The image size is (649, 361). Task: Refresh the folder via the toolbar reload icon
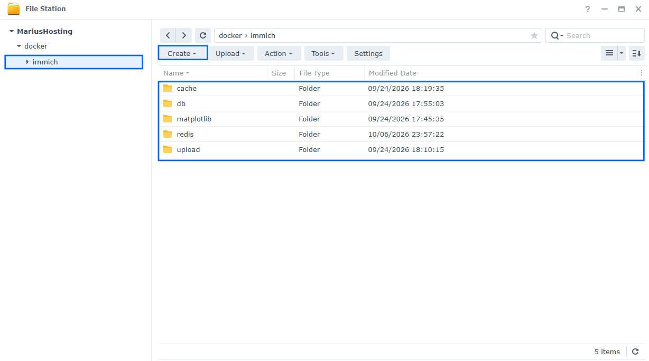(203, 35)
